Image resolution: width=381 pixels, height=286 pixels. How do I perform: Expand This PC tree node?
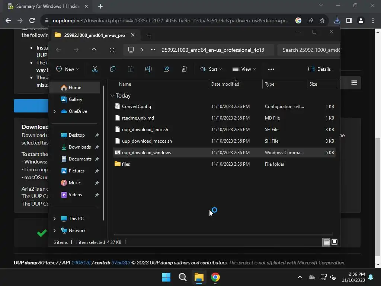pyautogui.click(x=54, y=219)
